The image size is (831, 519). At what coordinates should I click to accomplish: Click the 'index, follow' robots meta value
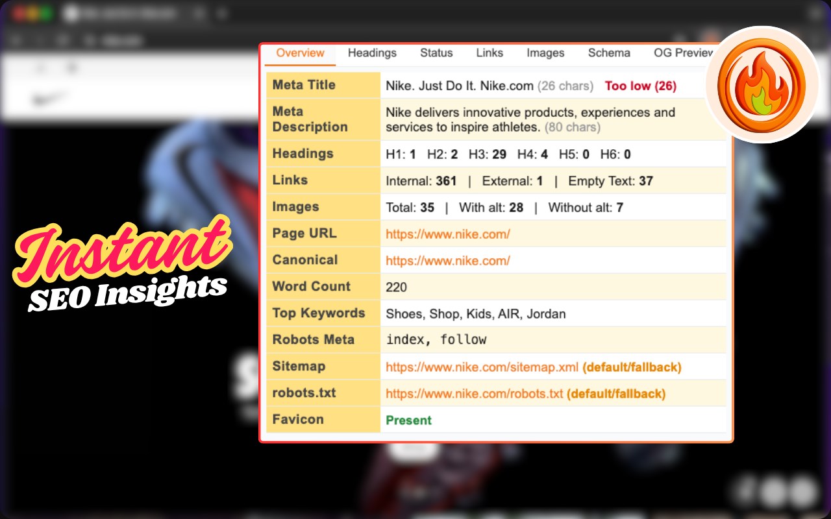(436, 340)
